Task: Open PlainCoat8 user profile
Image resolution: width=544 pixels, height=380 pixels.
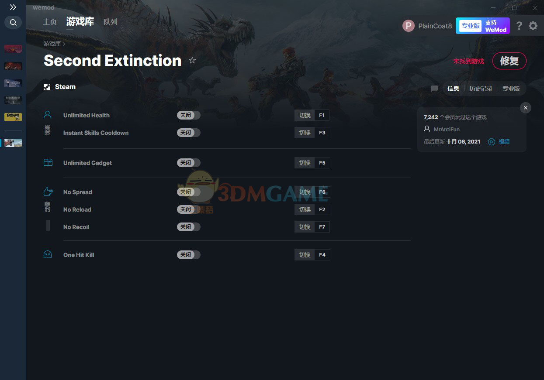Action: pos(427,26)
